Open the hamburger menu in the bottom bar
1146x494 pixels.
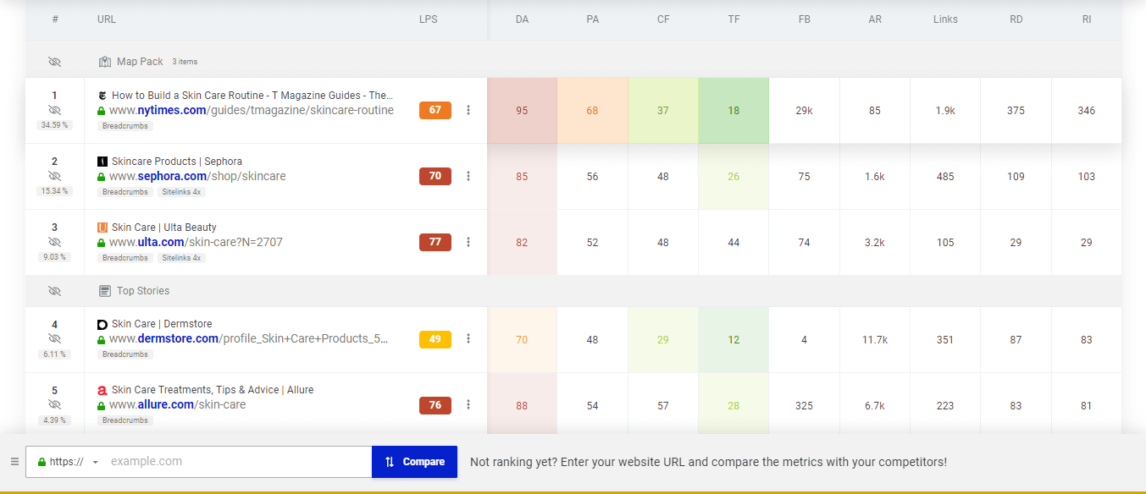click(x=14, y=462)
